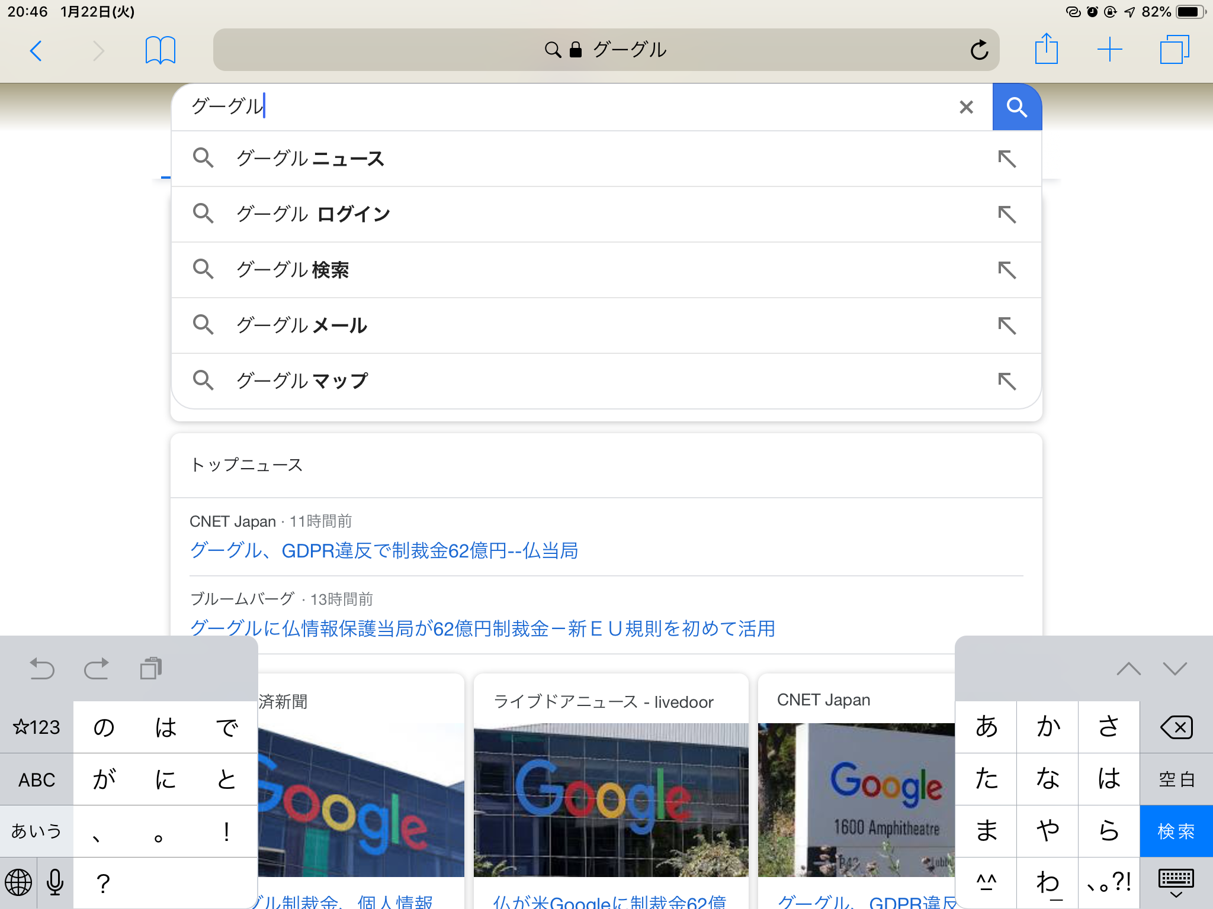Select suggestion グーグル ニュース
The image size is (1213, 909).
310,159
